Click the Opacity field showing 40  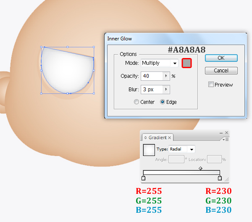(x=152, y=76)
